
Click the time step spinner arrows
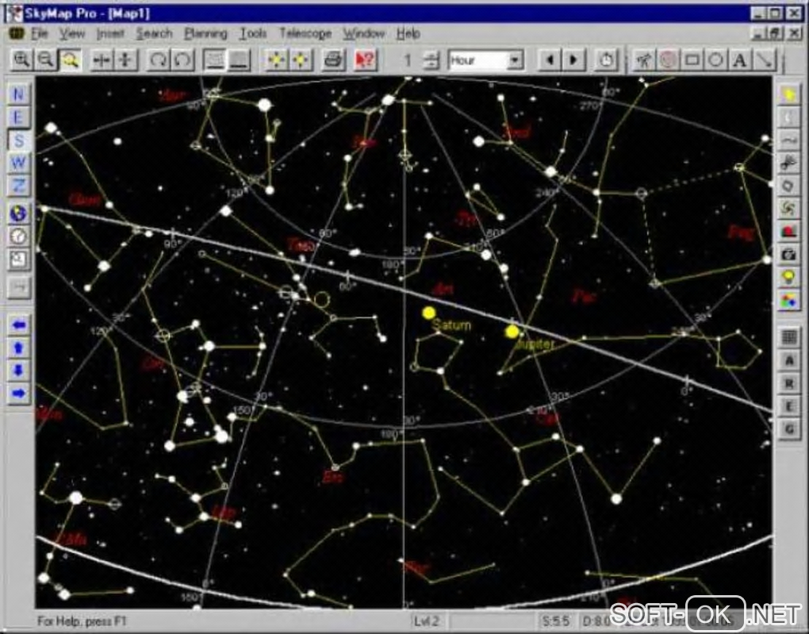tap(431, 60)
